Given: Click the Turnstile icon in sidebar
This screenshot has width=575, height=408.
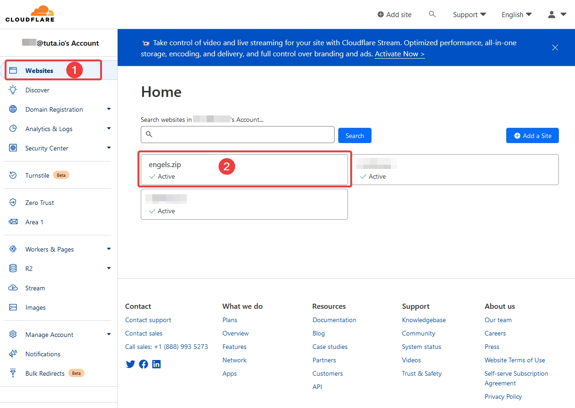Looking at the screenshot, I should tap(13, 175).
